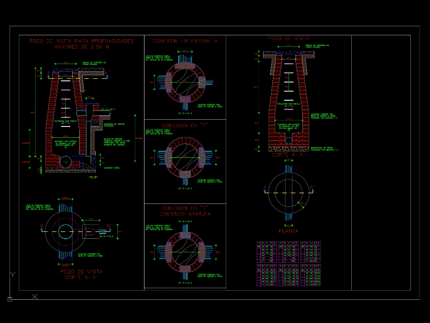
Task: Select the circular Conexion en Bayoneta plan drawing
Action: (185, 82)
